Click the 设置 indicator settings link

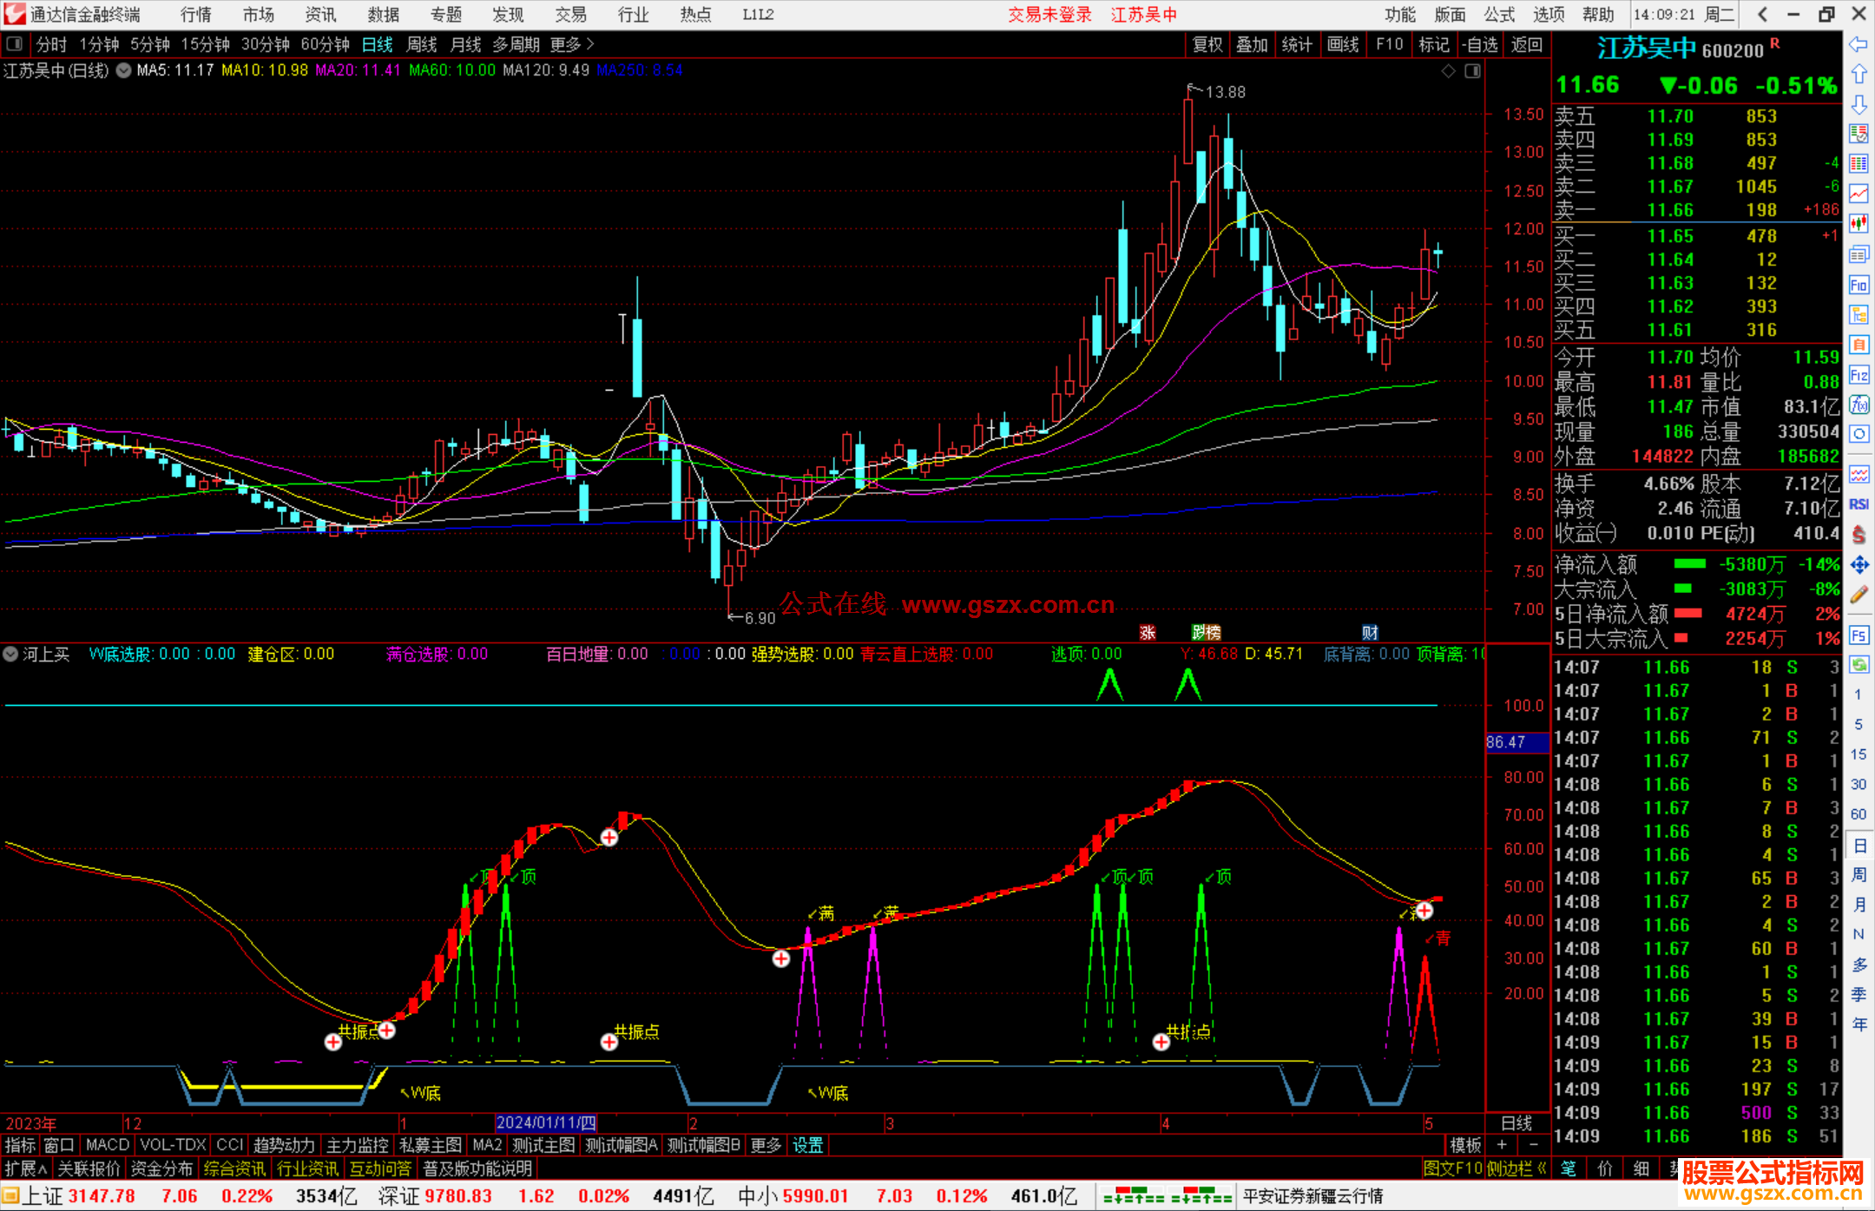pos(807,1145)
